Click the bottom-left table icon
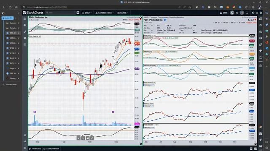 click(x=25, y=148)
